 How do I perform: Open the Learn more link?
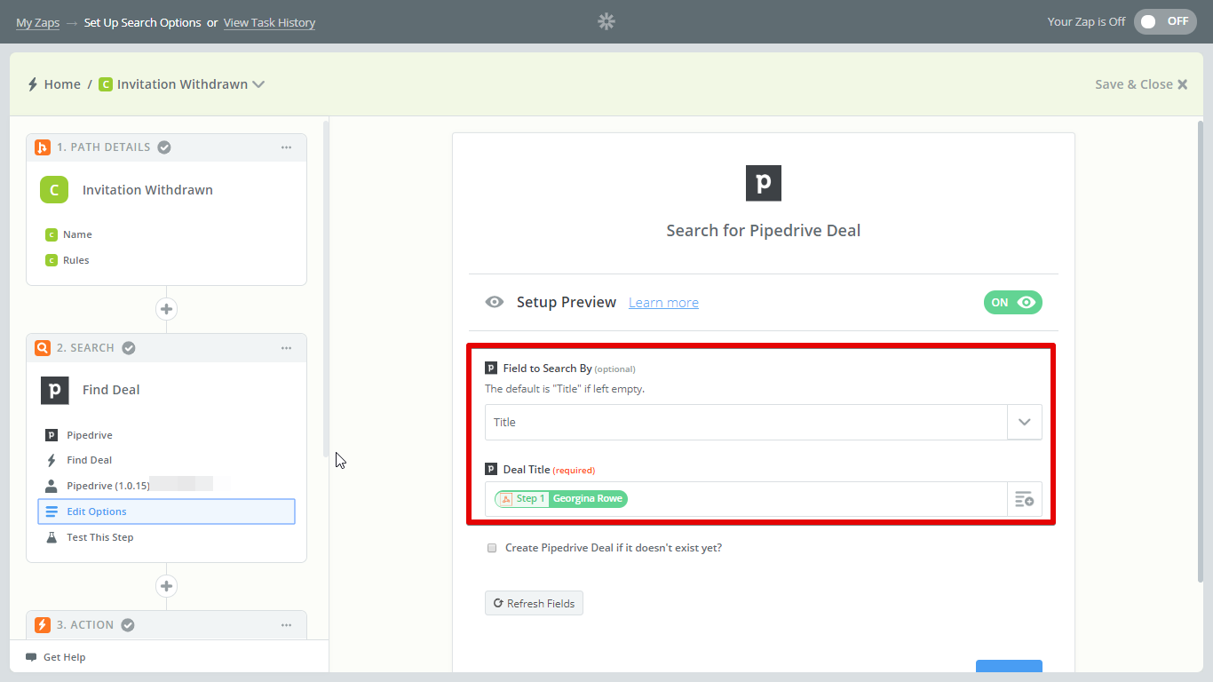[663, 303]
